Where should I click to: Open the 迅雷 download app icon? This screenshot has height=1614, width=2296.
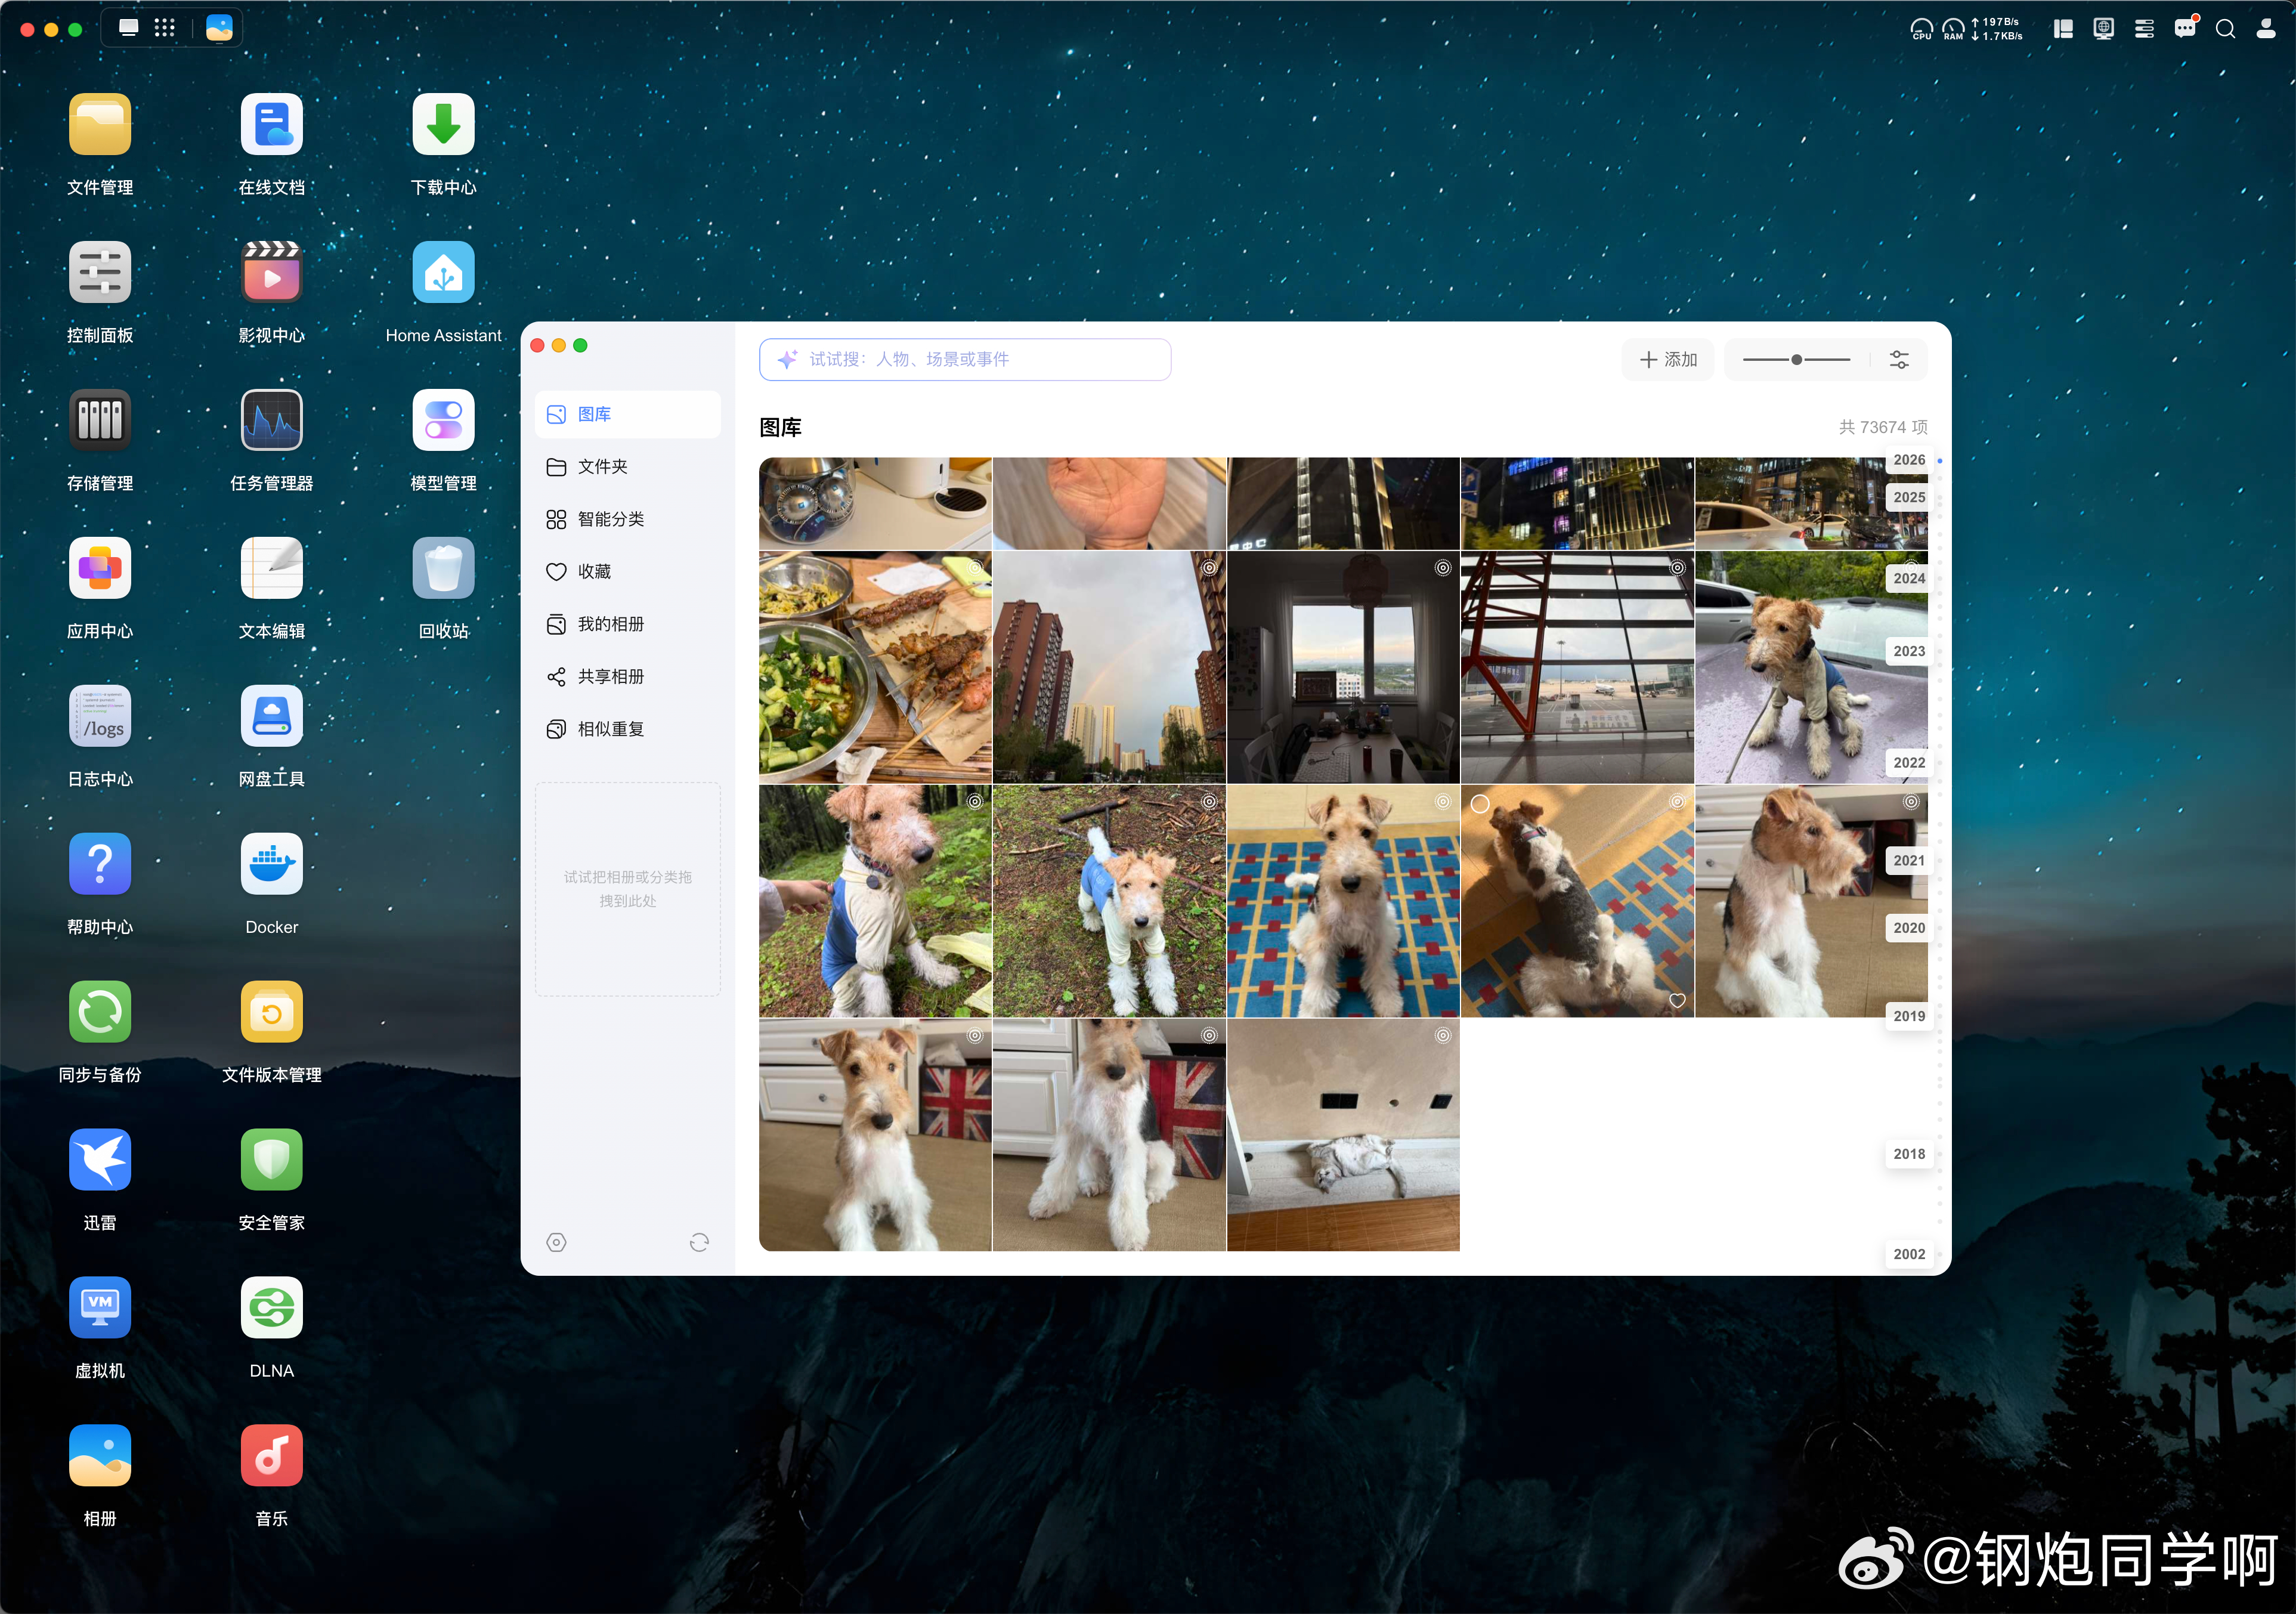100,1160
